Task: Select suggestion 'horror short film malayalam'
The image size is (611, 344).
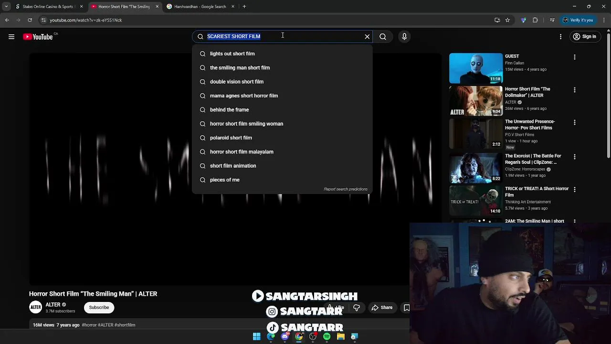Action: click(282, 152)
